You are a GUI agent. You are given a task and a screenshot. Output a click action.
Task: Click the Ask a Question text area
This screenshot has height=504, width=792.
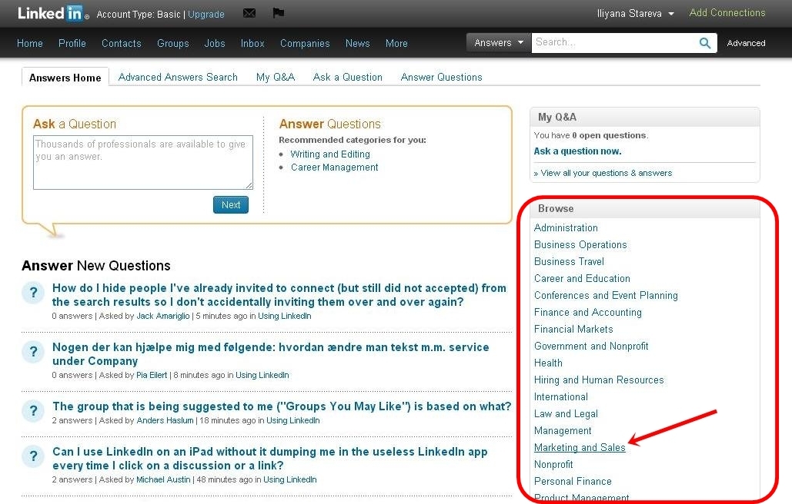coord(143,162)
